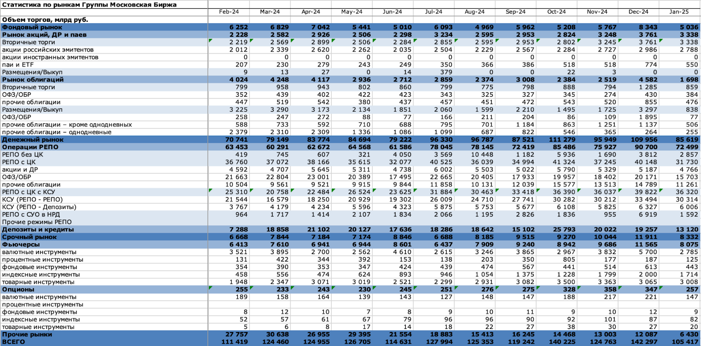This screenshot has width=701, height=346.
Task: Click the May-24 column header
Action: [x=352, y=12]
